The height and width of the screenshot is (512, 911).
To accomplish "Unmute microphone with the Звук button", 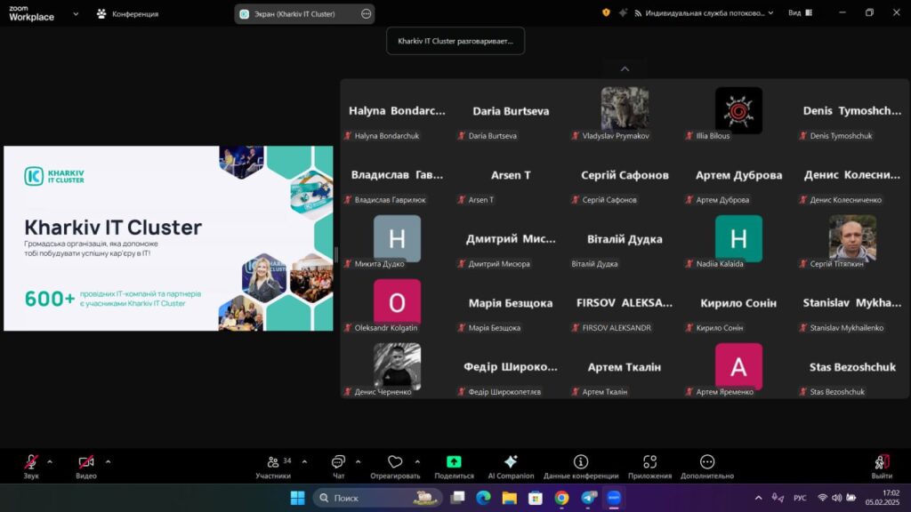I will tap(31, 467).
